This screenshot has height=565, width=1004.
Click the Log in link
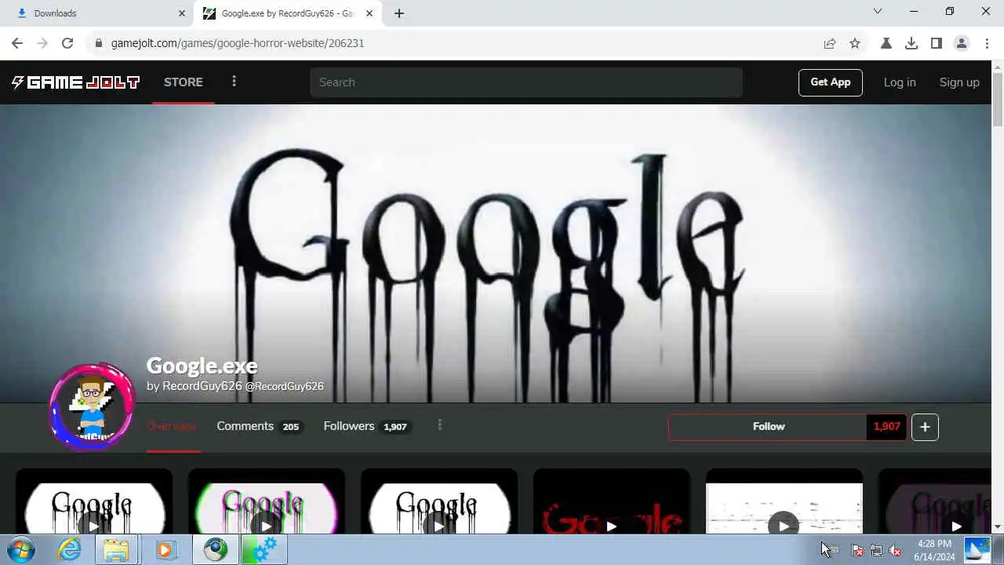pyautogui.click(x=900, y=82)
